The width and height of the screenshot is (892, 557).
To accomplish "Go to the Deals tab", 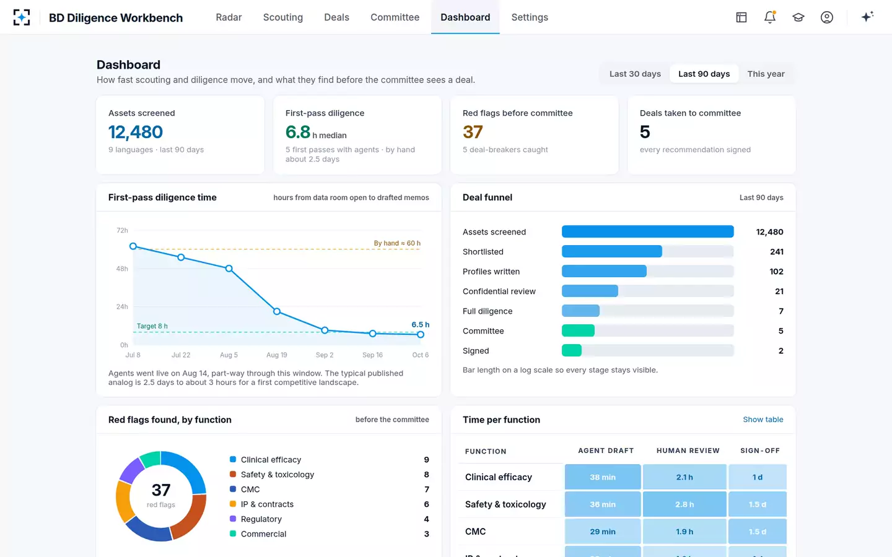I will click(336, 17).
